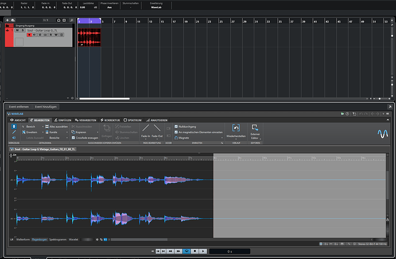The image size is (396, 259).
Task: Open the track search magnifier
Action: 72,20
